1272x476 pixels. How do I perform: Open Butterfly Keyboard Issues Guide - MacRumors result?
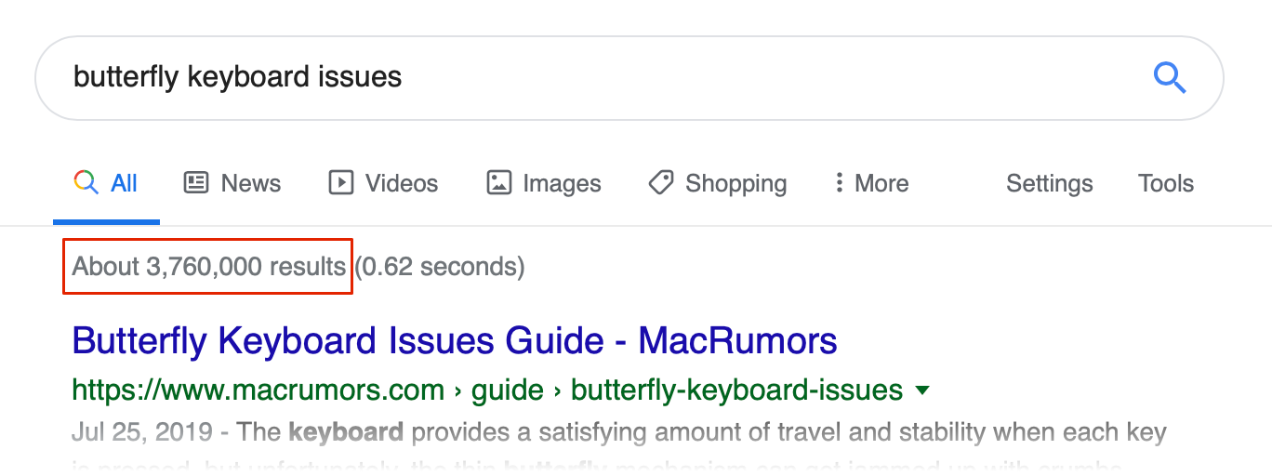click(455, 341)
